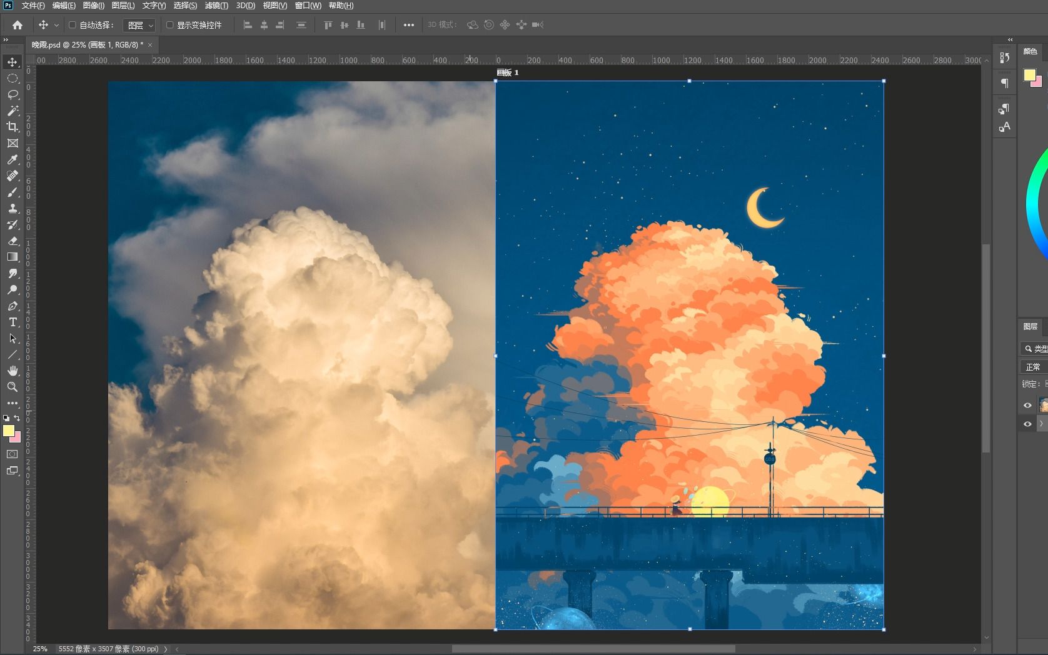Switch to the 颜色 panel tab

pyautogui.click(x=1030, y=51)
